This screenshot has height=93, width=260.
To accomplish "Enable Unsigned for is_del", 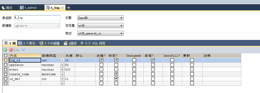I will 134,79.
